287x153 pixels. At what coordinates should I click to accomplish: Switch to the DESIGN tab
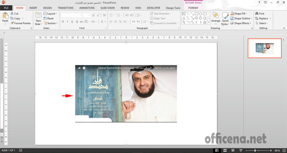tap(47, 8)
